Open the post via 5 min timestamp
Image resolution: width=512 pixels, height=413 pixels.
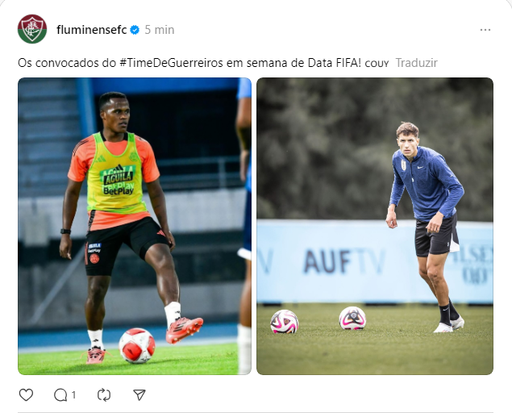(x=160, y=30)
